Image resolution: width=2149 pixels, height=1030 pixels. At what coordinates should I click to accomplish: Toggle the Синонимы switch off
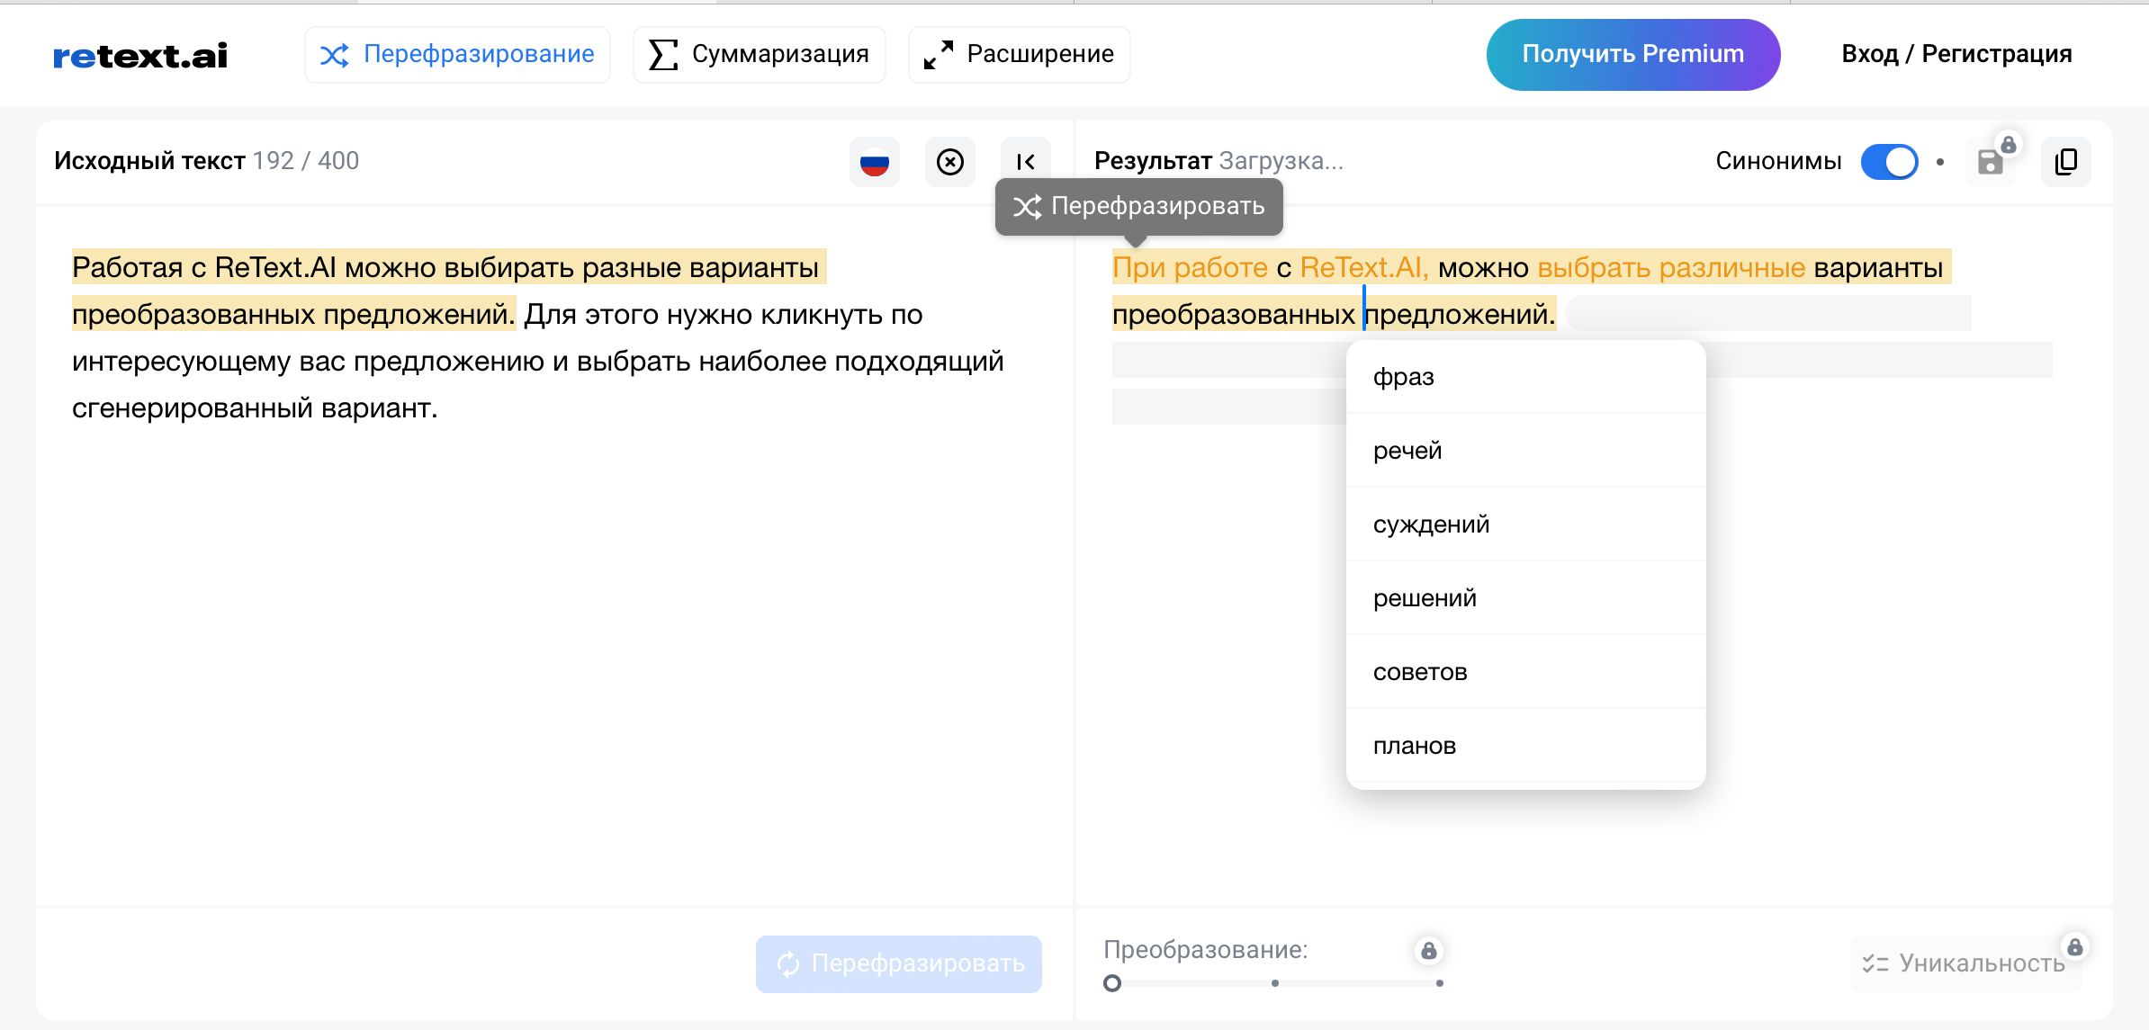point(1889,162)
